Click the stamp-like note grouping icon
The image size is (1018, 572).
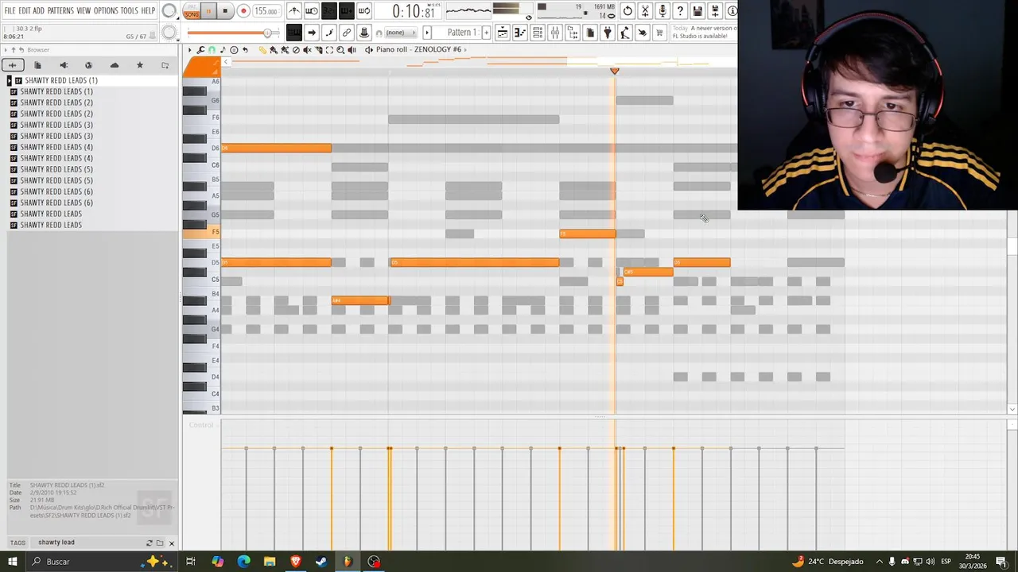point(364,33)
